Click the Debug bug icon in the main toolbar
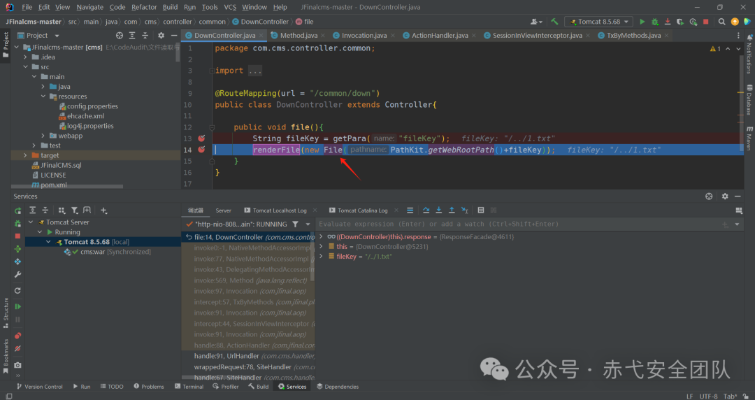Screen dimensions: 755x400 tap(655, 22)
